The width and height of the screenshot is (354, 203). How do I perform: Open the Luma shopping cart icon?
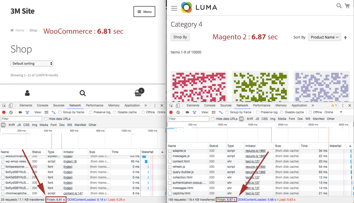tap(347, 6)
